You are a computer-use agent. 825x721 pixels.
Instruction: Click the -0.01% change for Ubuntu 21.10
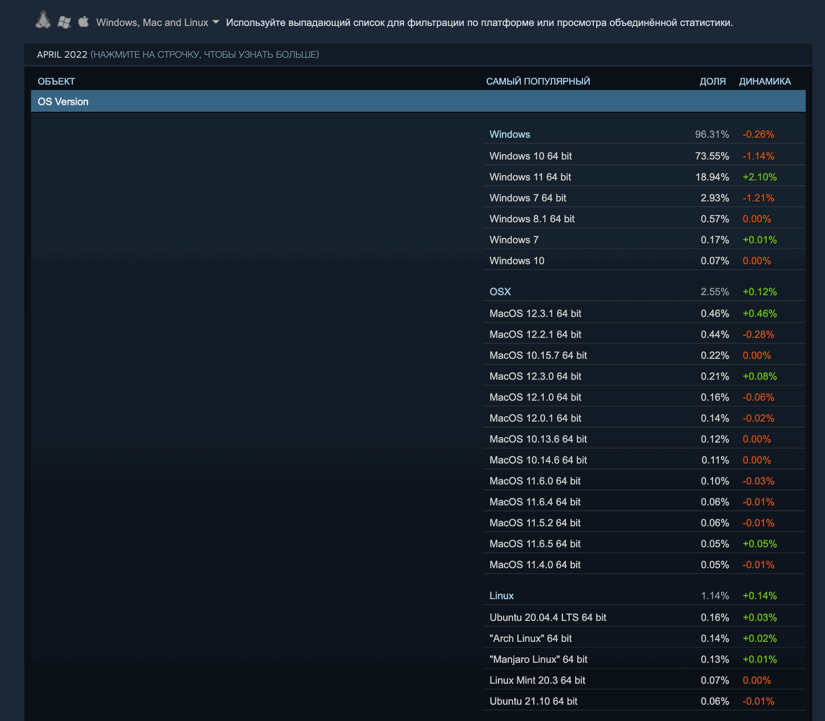click(x=758, y=701)
